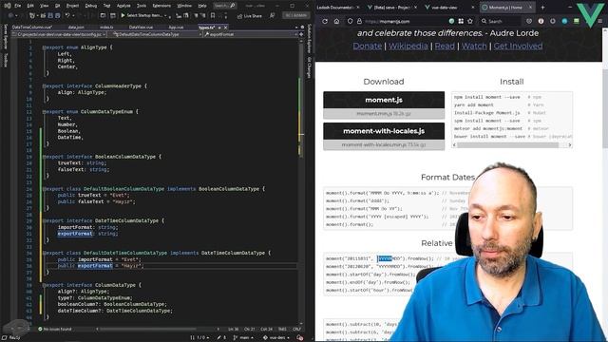
Task: Collapse the ColumnHeaderType interface block
Action: click(44, 86)
